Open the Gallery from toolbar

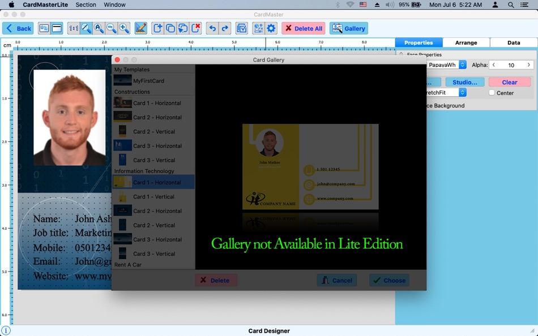point(349,28)
